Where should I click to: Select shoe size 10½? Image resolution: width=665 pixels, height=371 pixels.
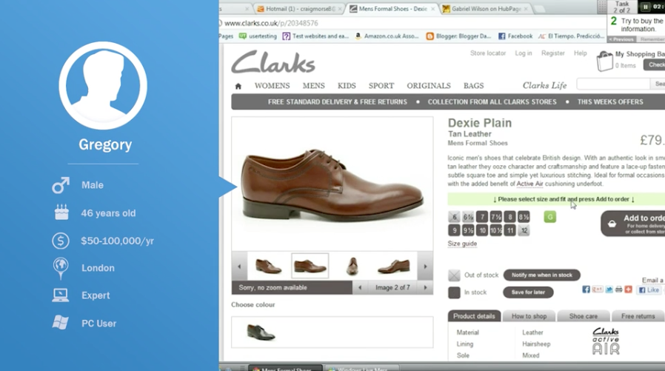click(x=495, y=230)
